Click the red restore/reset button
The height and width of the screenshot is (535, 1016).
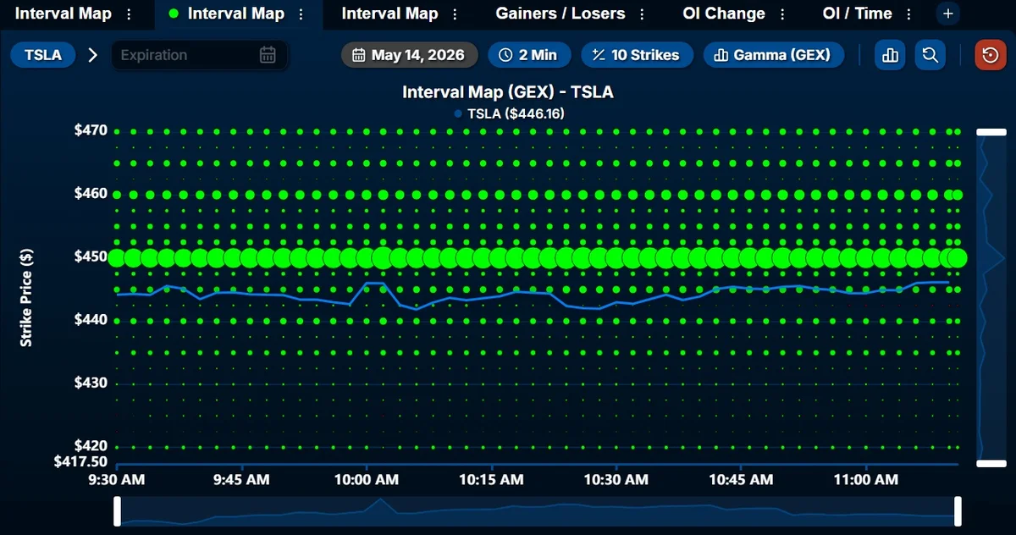[x=990, y=55]
